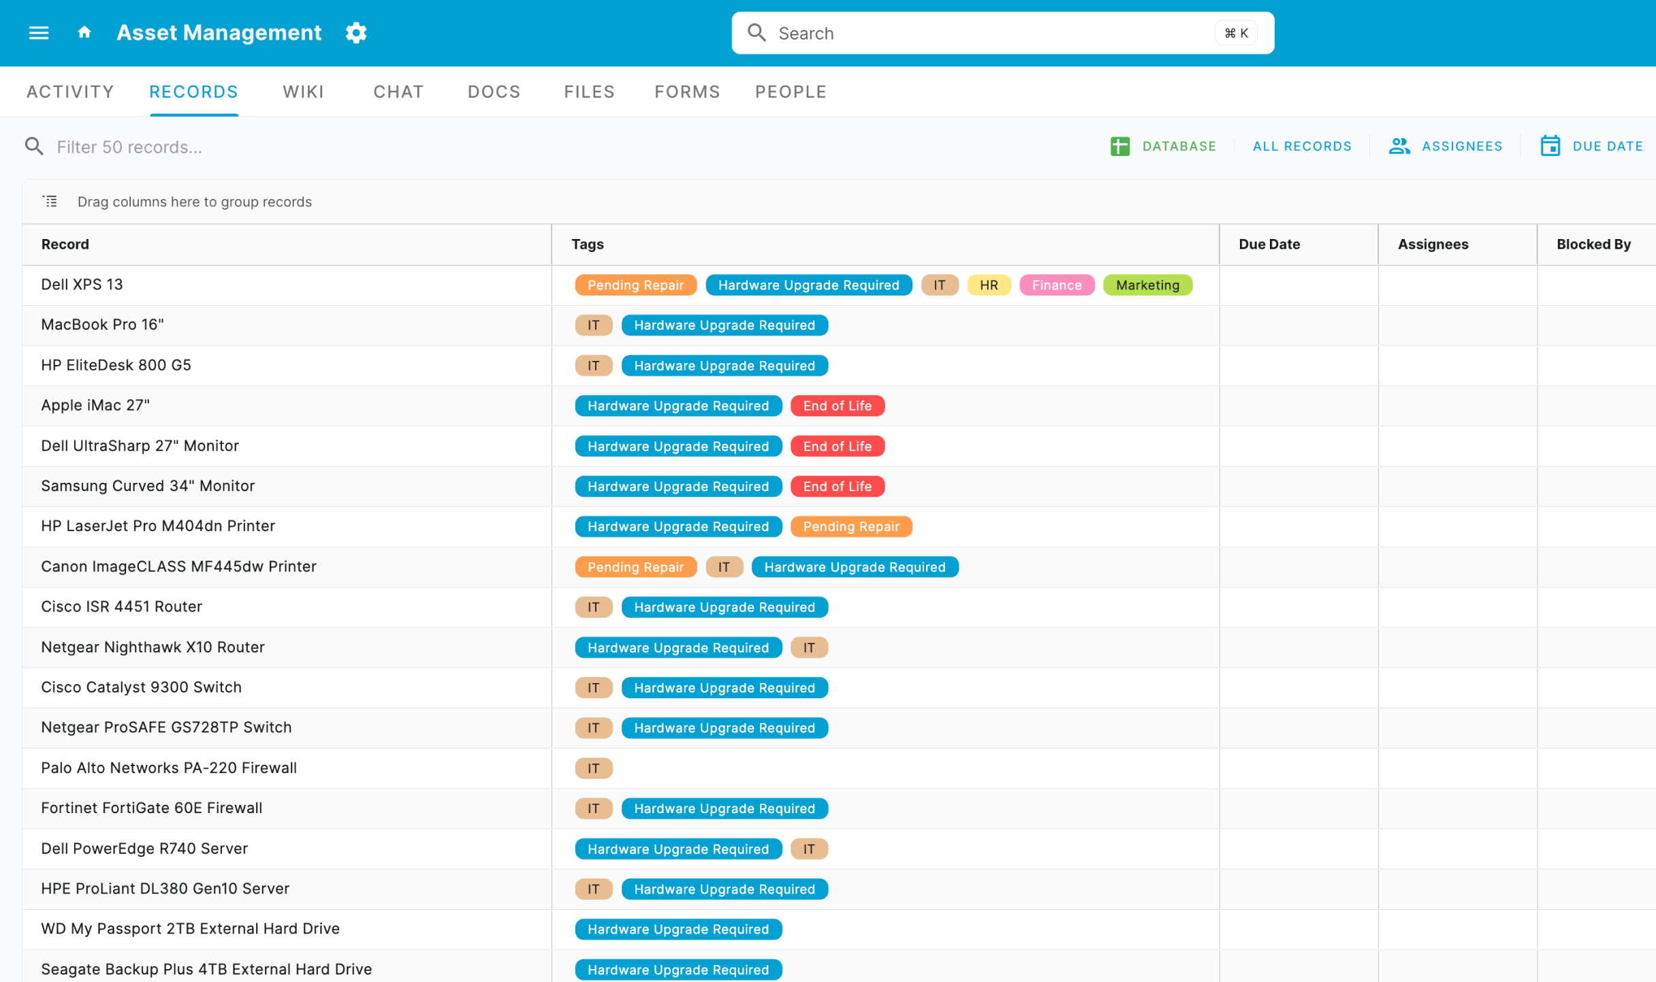Open the People tab
This screenshot has width=1656, height=982.
(x=791, y=92)
